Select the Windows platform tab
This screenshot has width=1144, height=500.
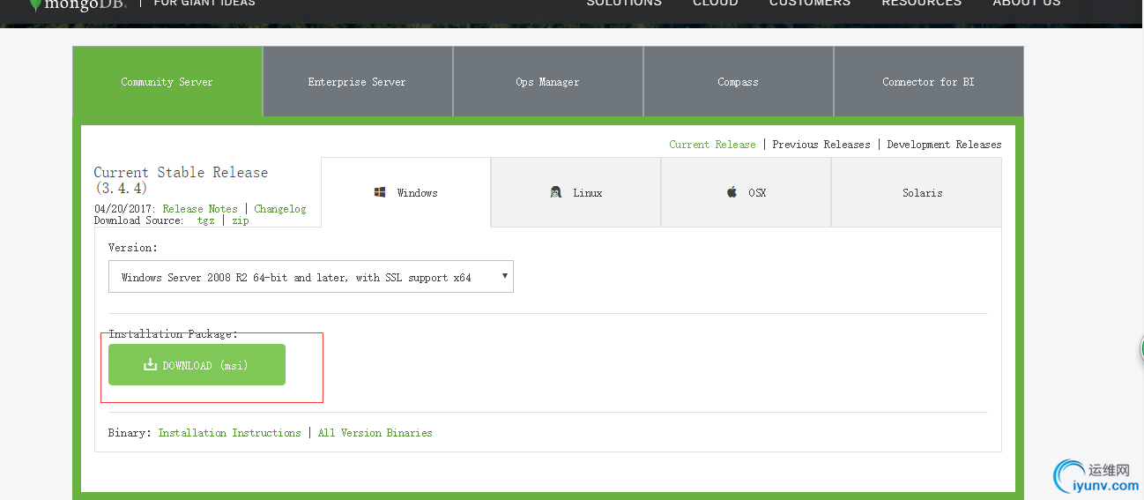(405, 192)
